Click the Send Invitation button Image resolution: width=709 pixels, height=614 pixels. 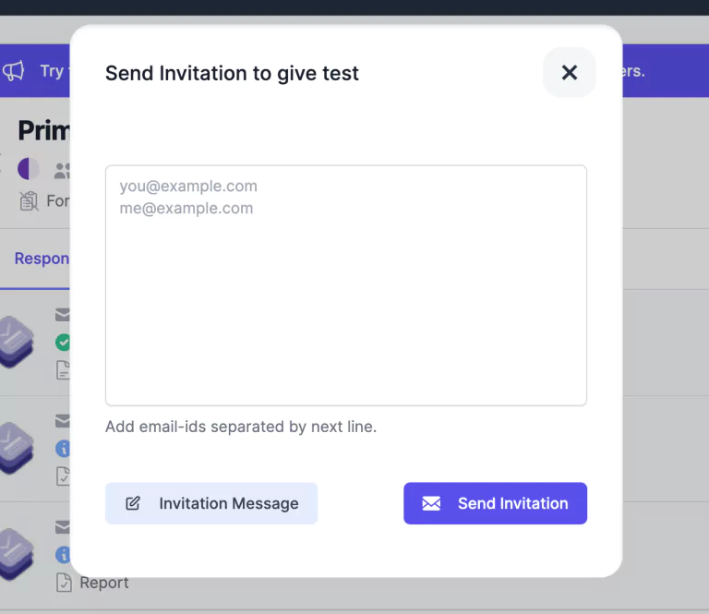pyautogui.click(x=495, y=503)
